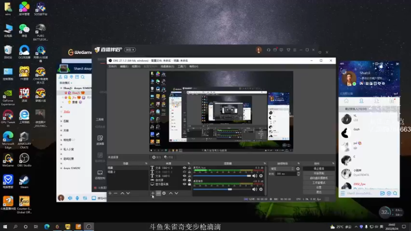Click the first mixer track volume slider
This screenshot has height=231, width=411.
tap(222, 176)
